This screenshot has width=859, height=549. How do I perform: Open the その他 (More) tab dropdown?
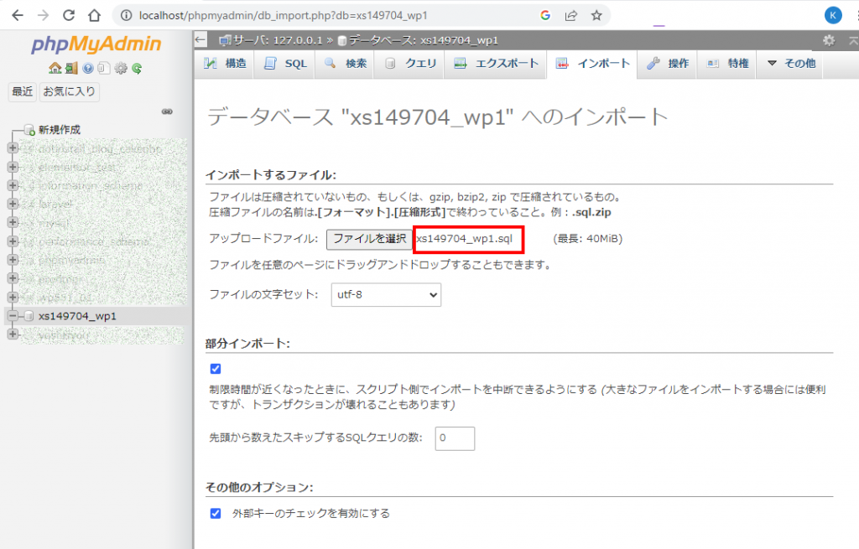click(x=790, y=64)
